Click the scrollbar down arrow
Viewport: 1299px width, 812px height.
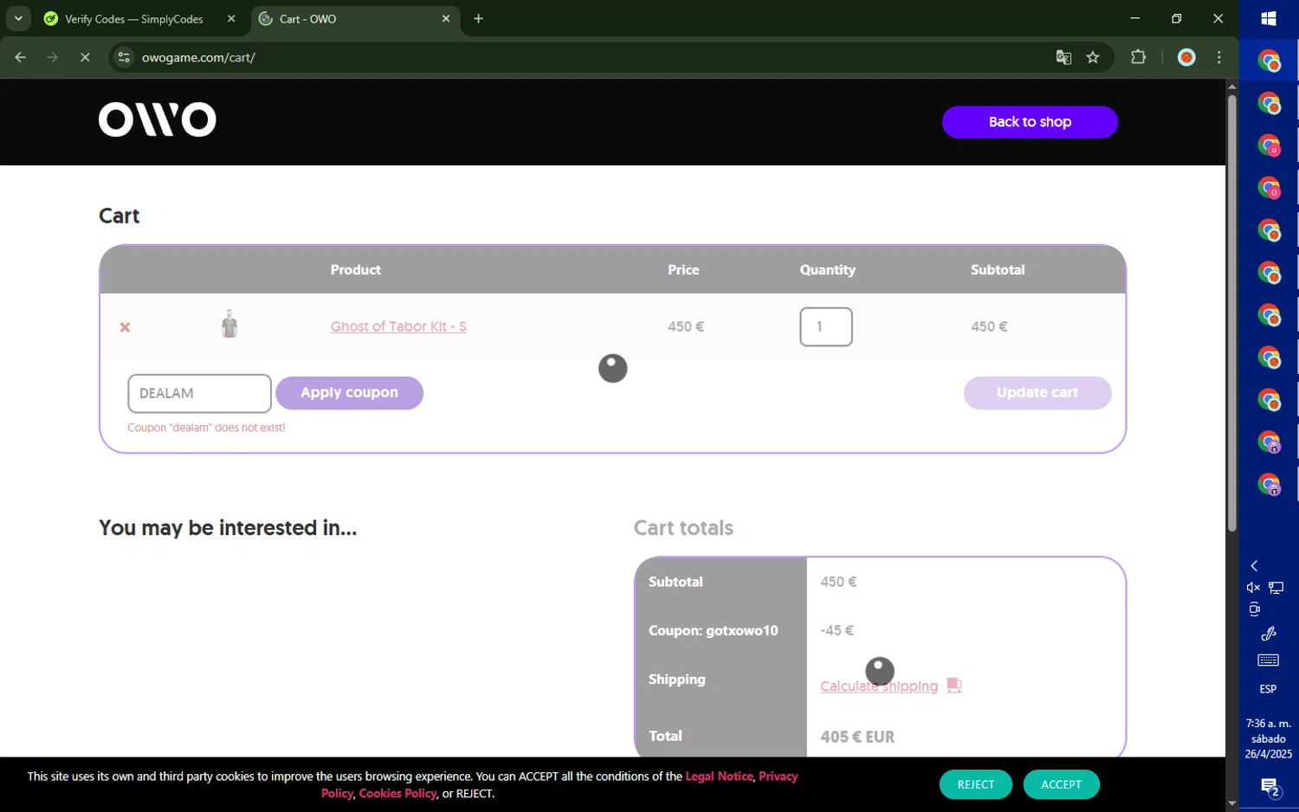[x=1231, y=803]
